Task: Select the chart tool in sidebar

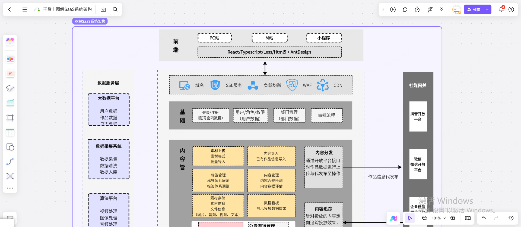Action: click(x=10, y=103)
